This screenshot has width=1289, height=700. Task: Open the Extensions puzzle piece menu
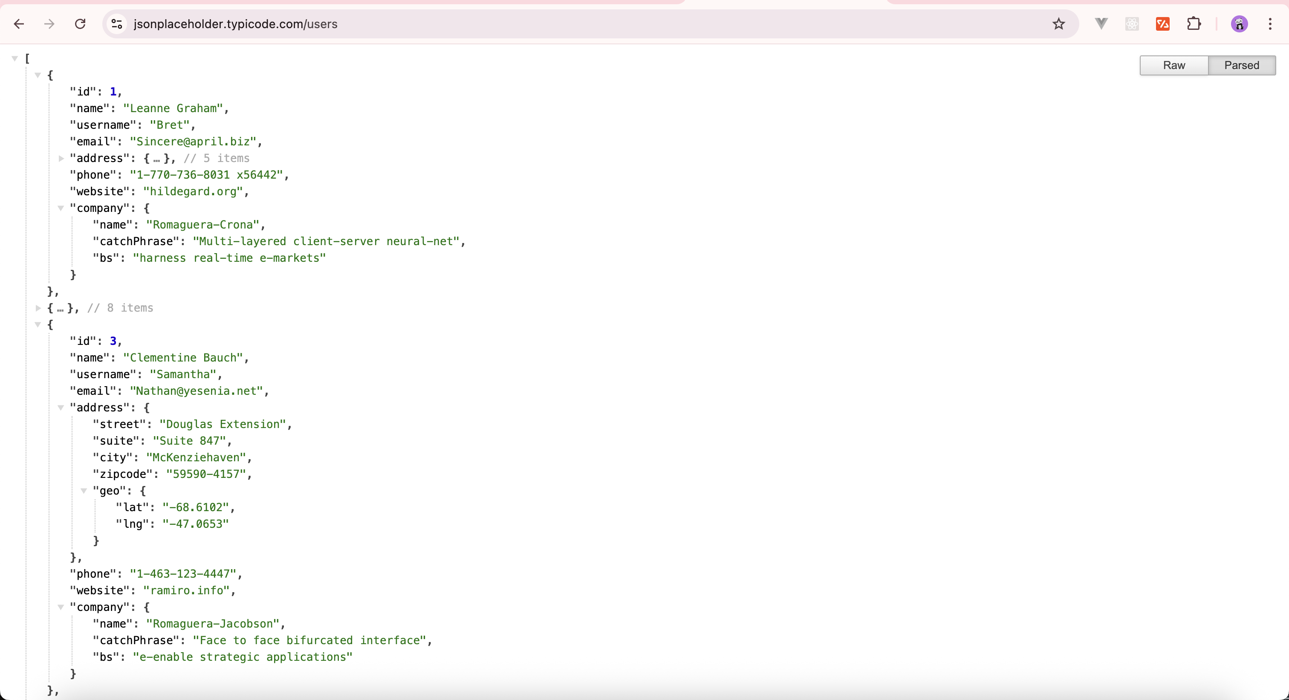point(1194,24)
